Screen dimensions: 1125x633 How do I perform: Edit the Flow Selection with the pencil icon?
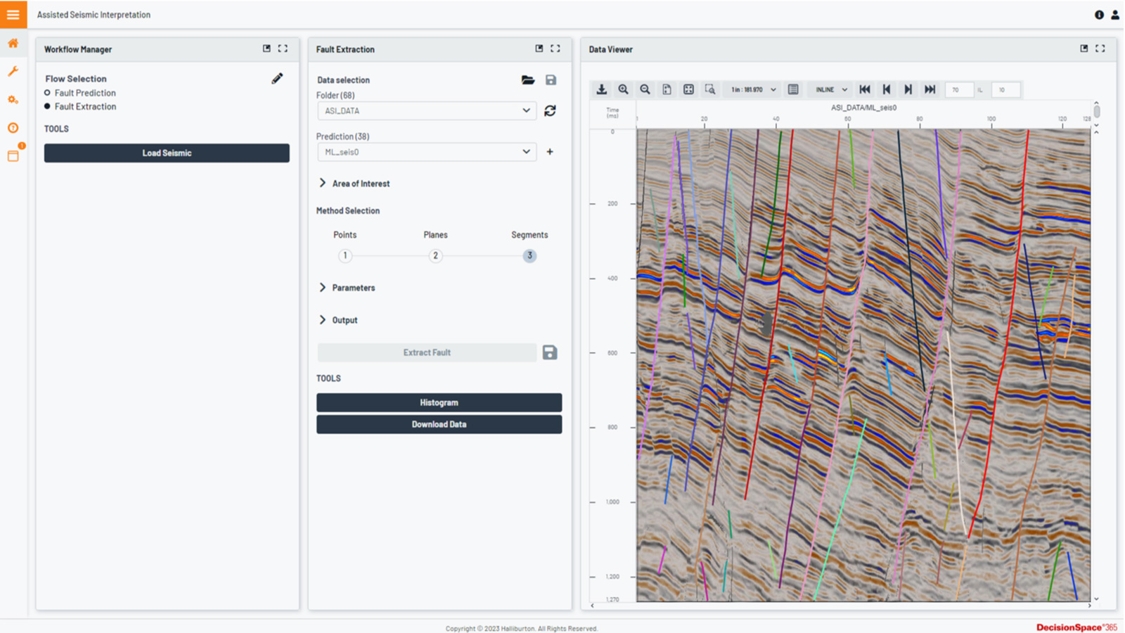277,79
